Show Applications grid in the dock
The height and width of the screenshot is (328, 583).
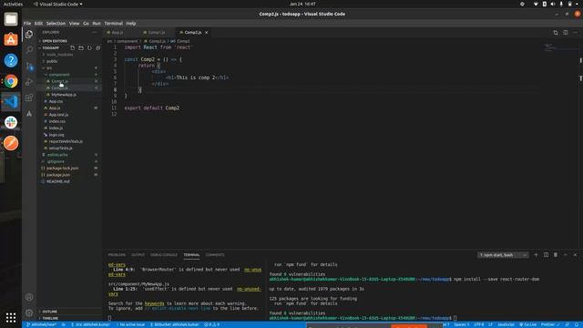(11, 317)
